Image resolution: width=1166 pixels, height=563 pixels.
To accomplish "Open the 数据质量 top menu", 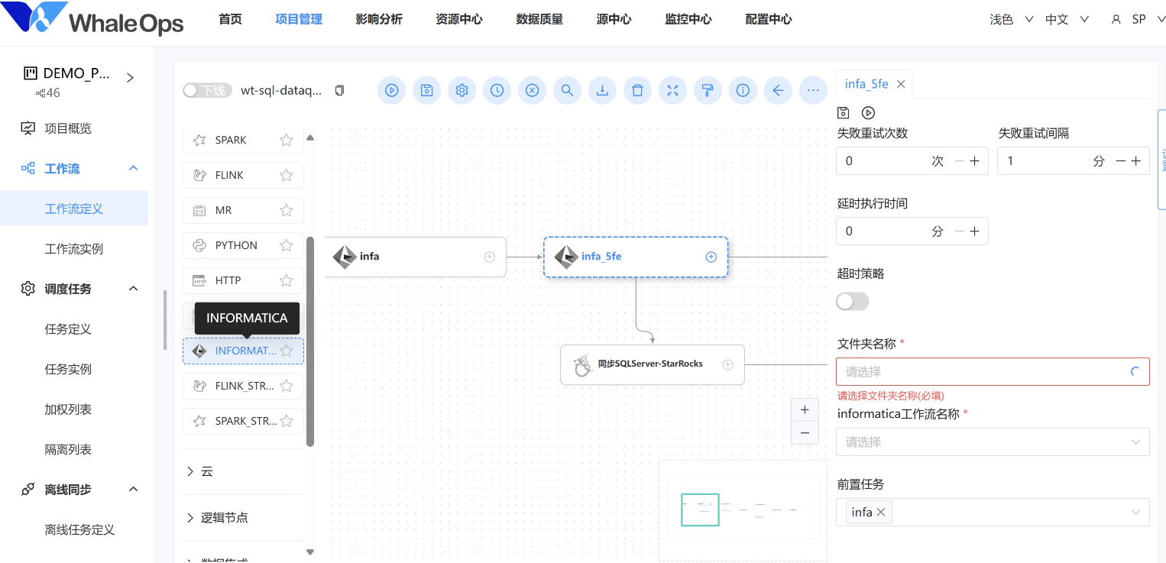I will coord(539,20).
